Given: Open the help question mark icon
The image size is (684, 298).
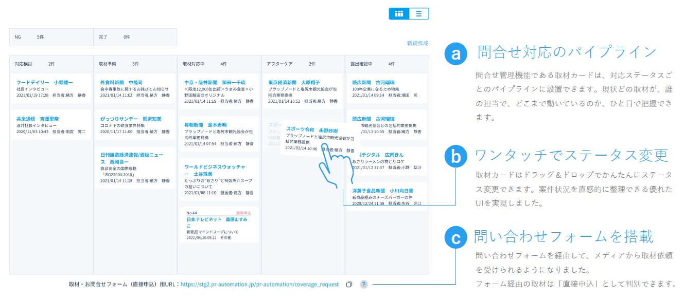Looking at the screenshot, I should [x=364, y=284].
